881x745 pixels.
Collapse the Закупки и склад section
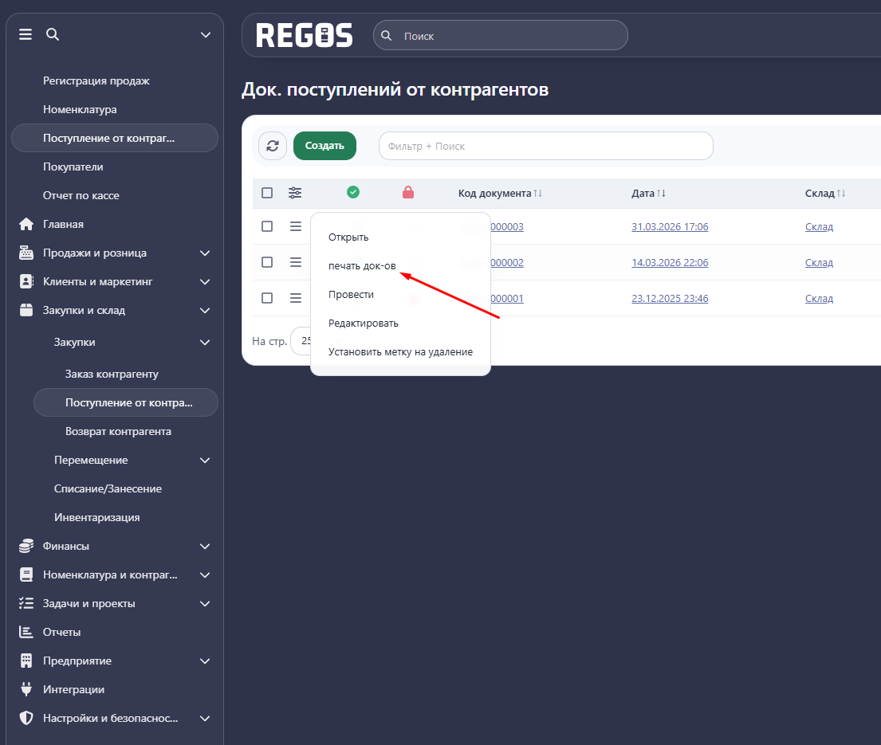pos(205,310)
